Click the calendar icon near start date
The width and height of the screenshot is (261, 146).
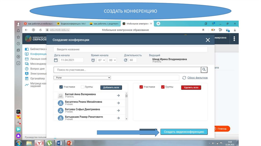click(x=56, y=60)
